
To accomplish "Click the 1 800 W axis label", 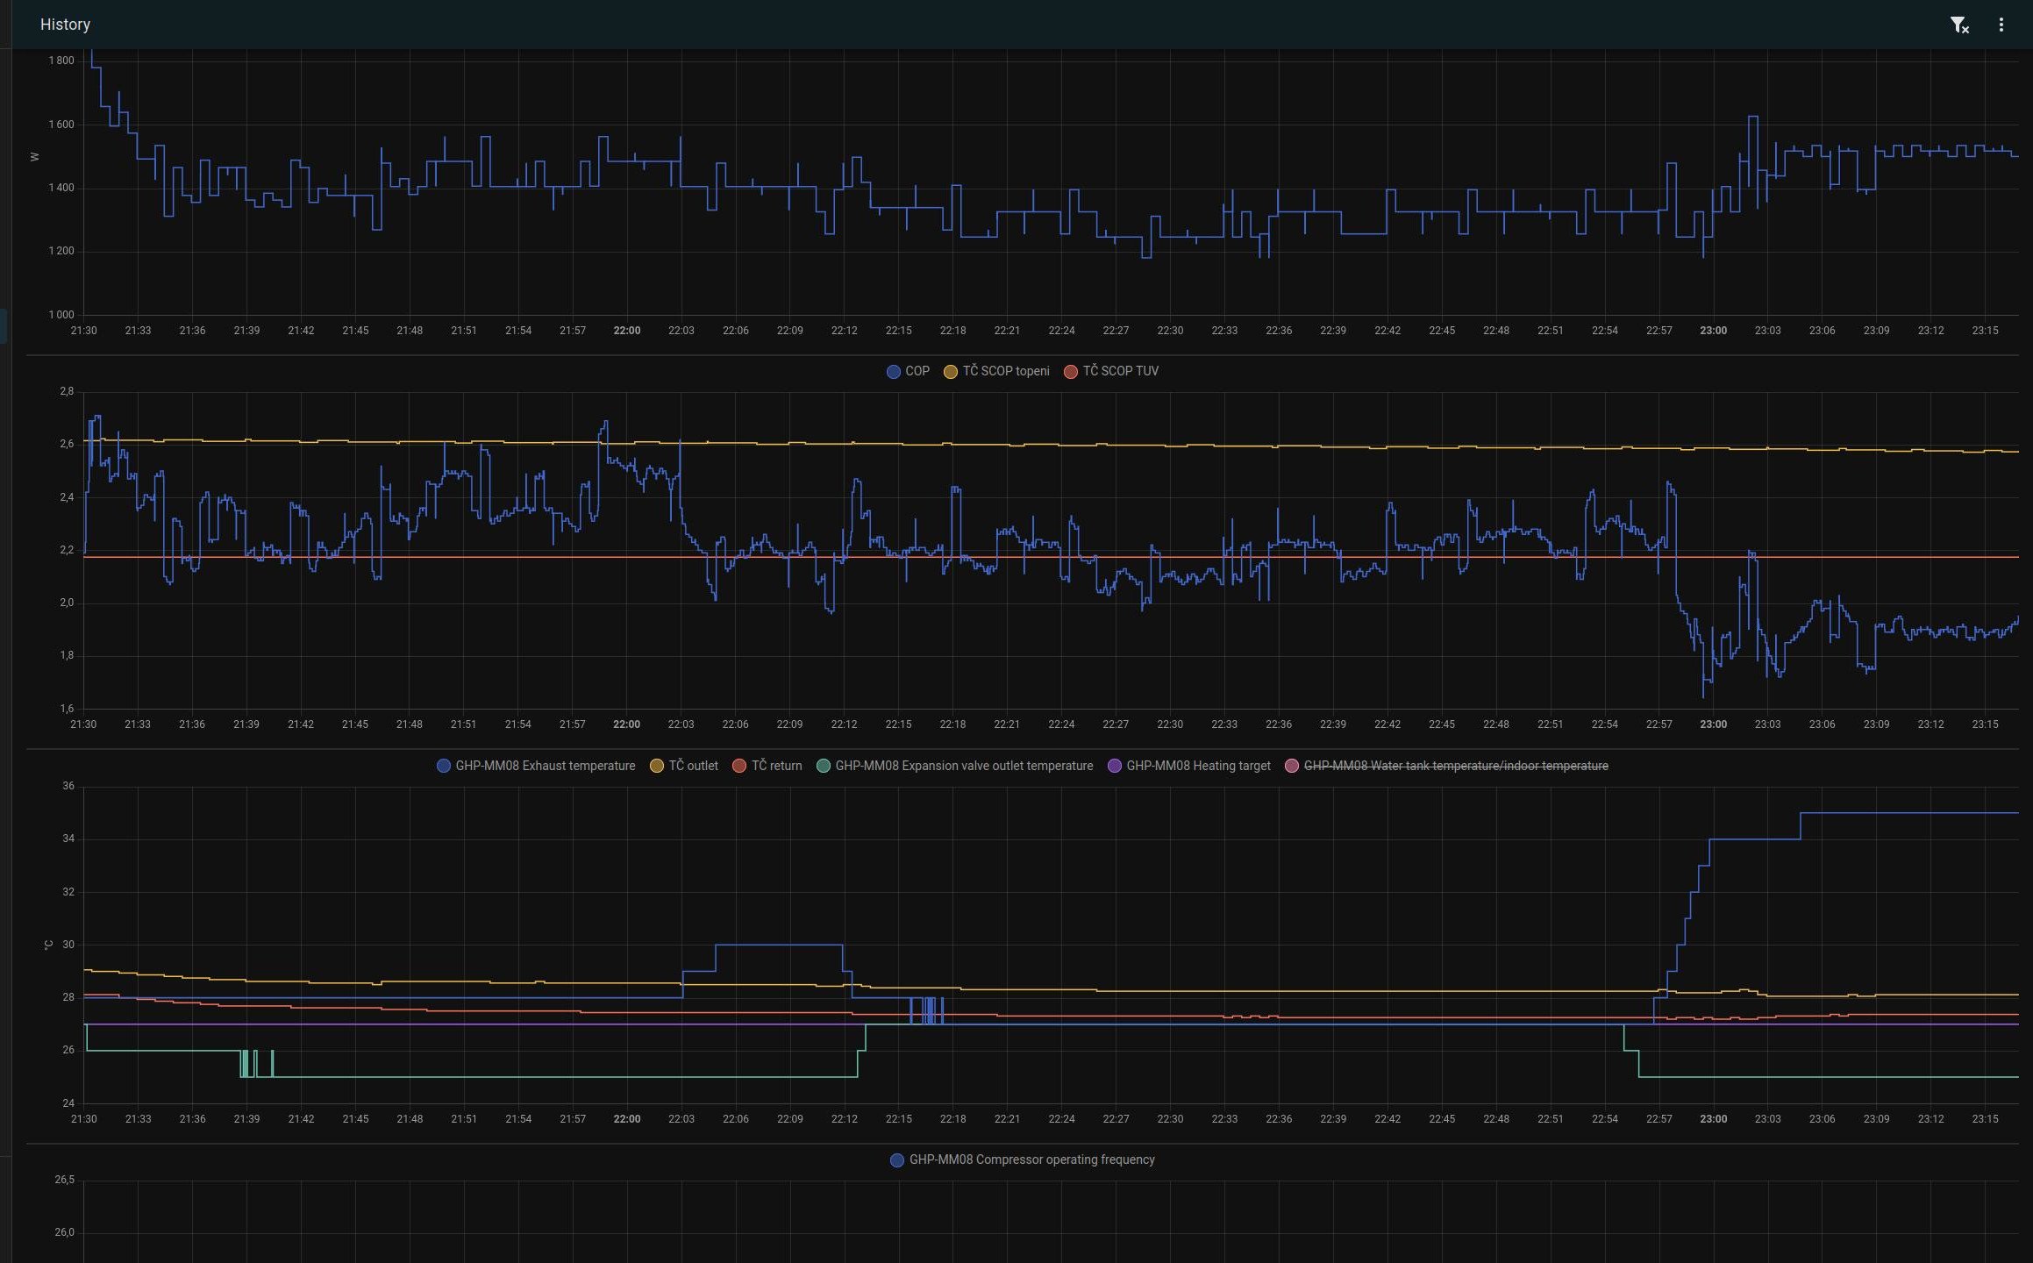I will click(61, 61).
